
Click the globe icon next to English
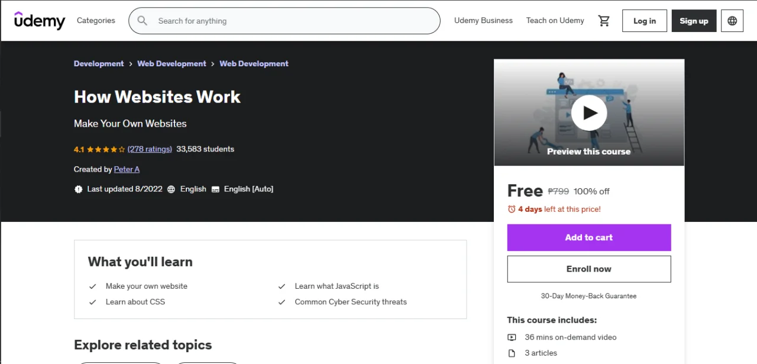click(x=172, y=189)
